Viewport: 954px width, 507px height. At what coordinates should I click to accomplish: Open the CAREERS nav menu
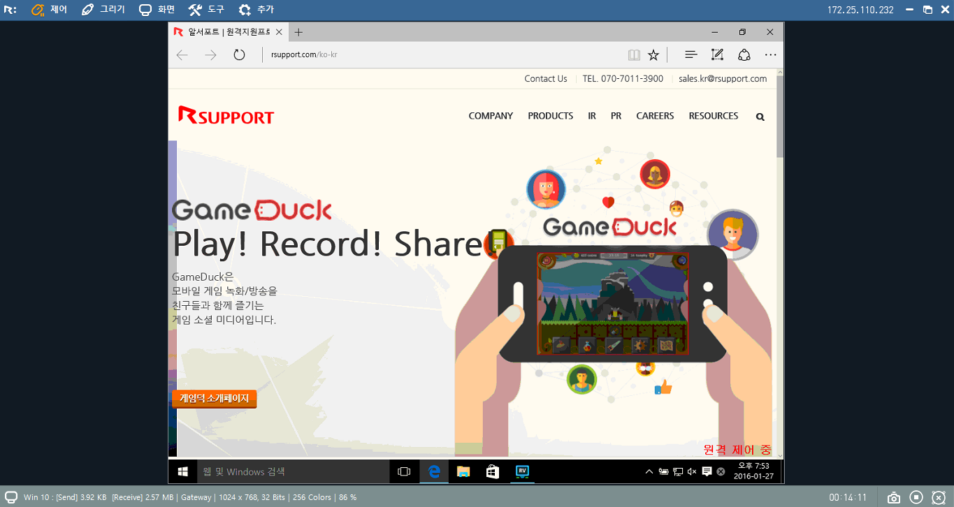pyautogui.click(x=655, y=116)
